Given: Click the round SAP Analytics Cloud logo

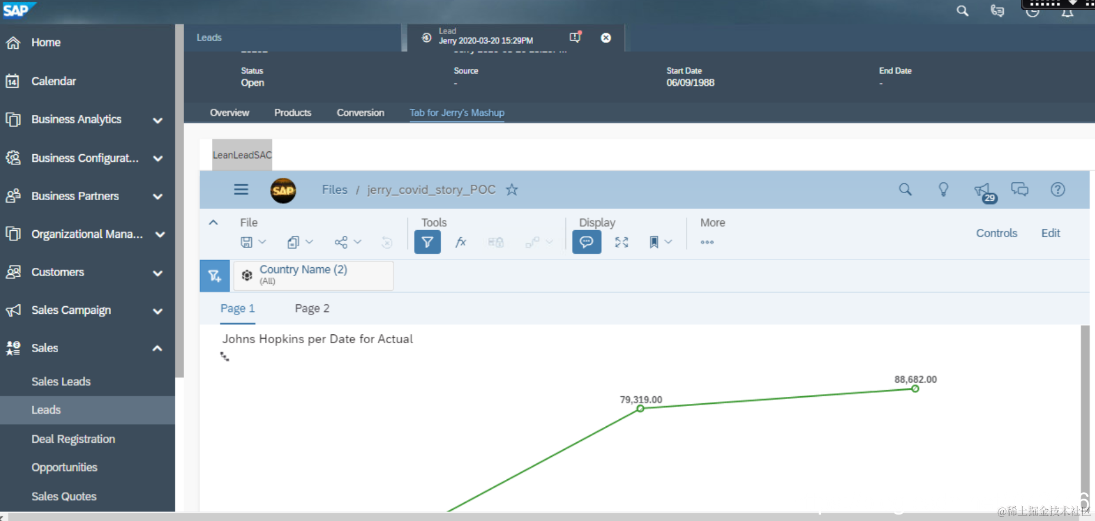Looking at the screenshot, I should (x=283, y=190).
